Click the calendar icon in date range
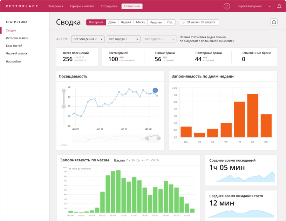The height and width of the screenshot is (221, 286). point(183,22)
